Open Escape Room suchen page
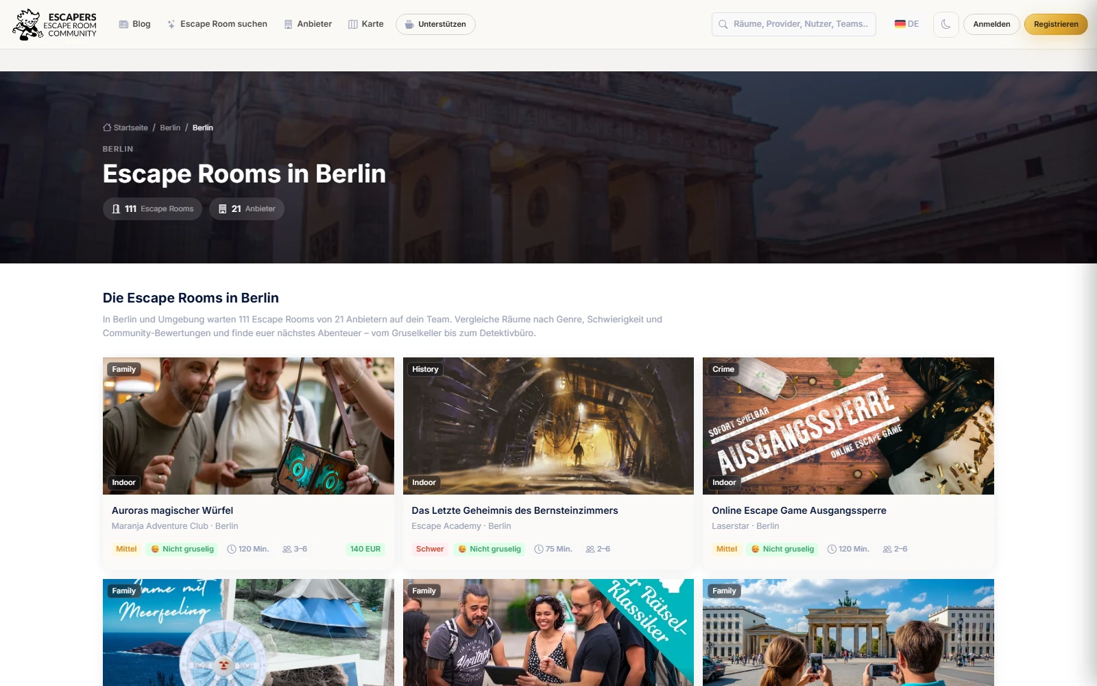This screenshot has width=1097, height=686. point(217,24)
